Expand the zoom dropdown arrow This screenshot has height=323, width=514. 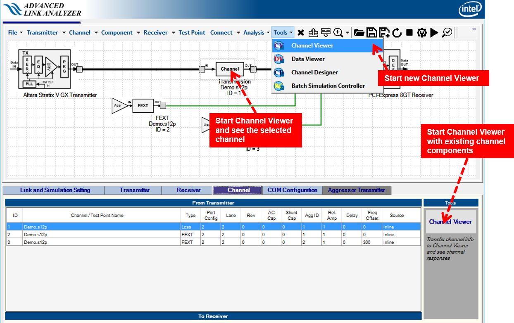[347, 33]
